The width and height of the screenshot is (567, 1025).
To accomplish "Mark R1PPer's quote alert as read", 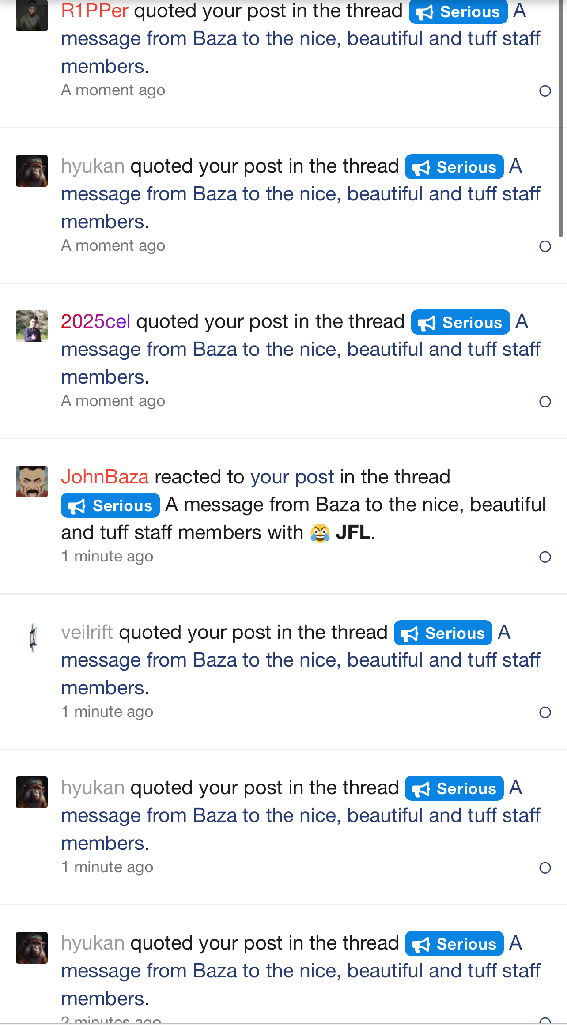I will pyautogui.click(x=545, y=91).
